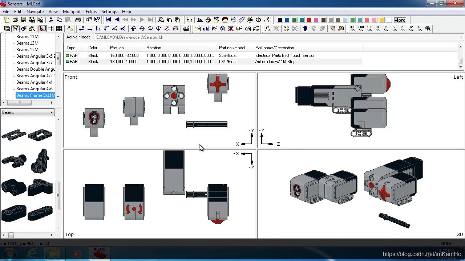
Task: Click the parts tree scroll-down arrow
Action: tap(58, 96)
